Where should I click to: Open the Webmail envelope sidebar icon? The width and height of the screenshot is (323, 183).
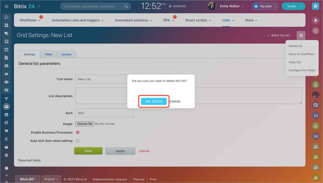coord(7,74)
